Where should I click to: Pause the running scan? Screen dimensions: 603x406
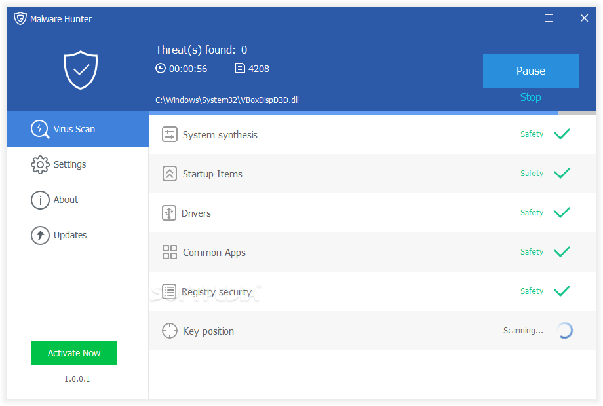pos(531,71)
